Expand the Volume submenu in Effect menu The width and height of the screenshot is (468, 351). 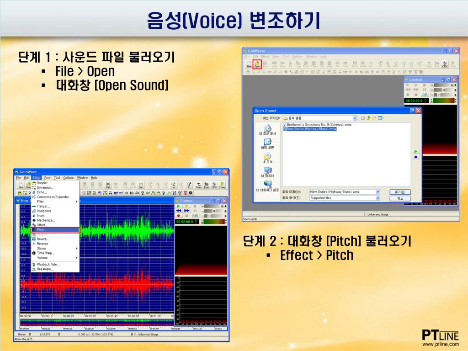(55, 258)
